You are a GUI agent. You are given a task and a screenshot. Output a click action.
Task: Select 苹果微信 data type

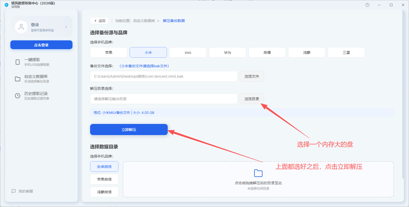coord(104,179)
